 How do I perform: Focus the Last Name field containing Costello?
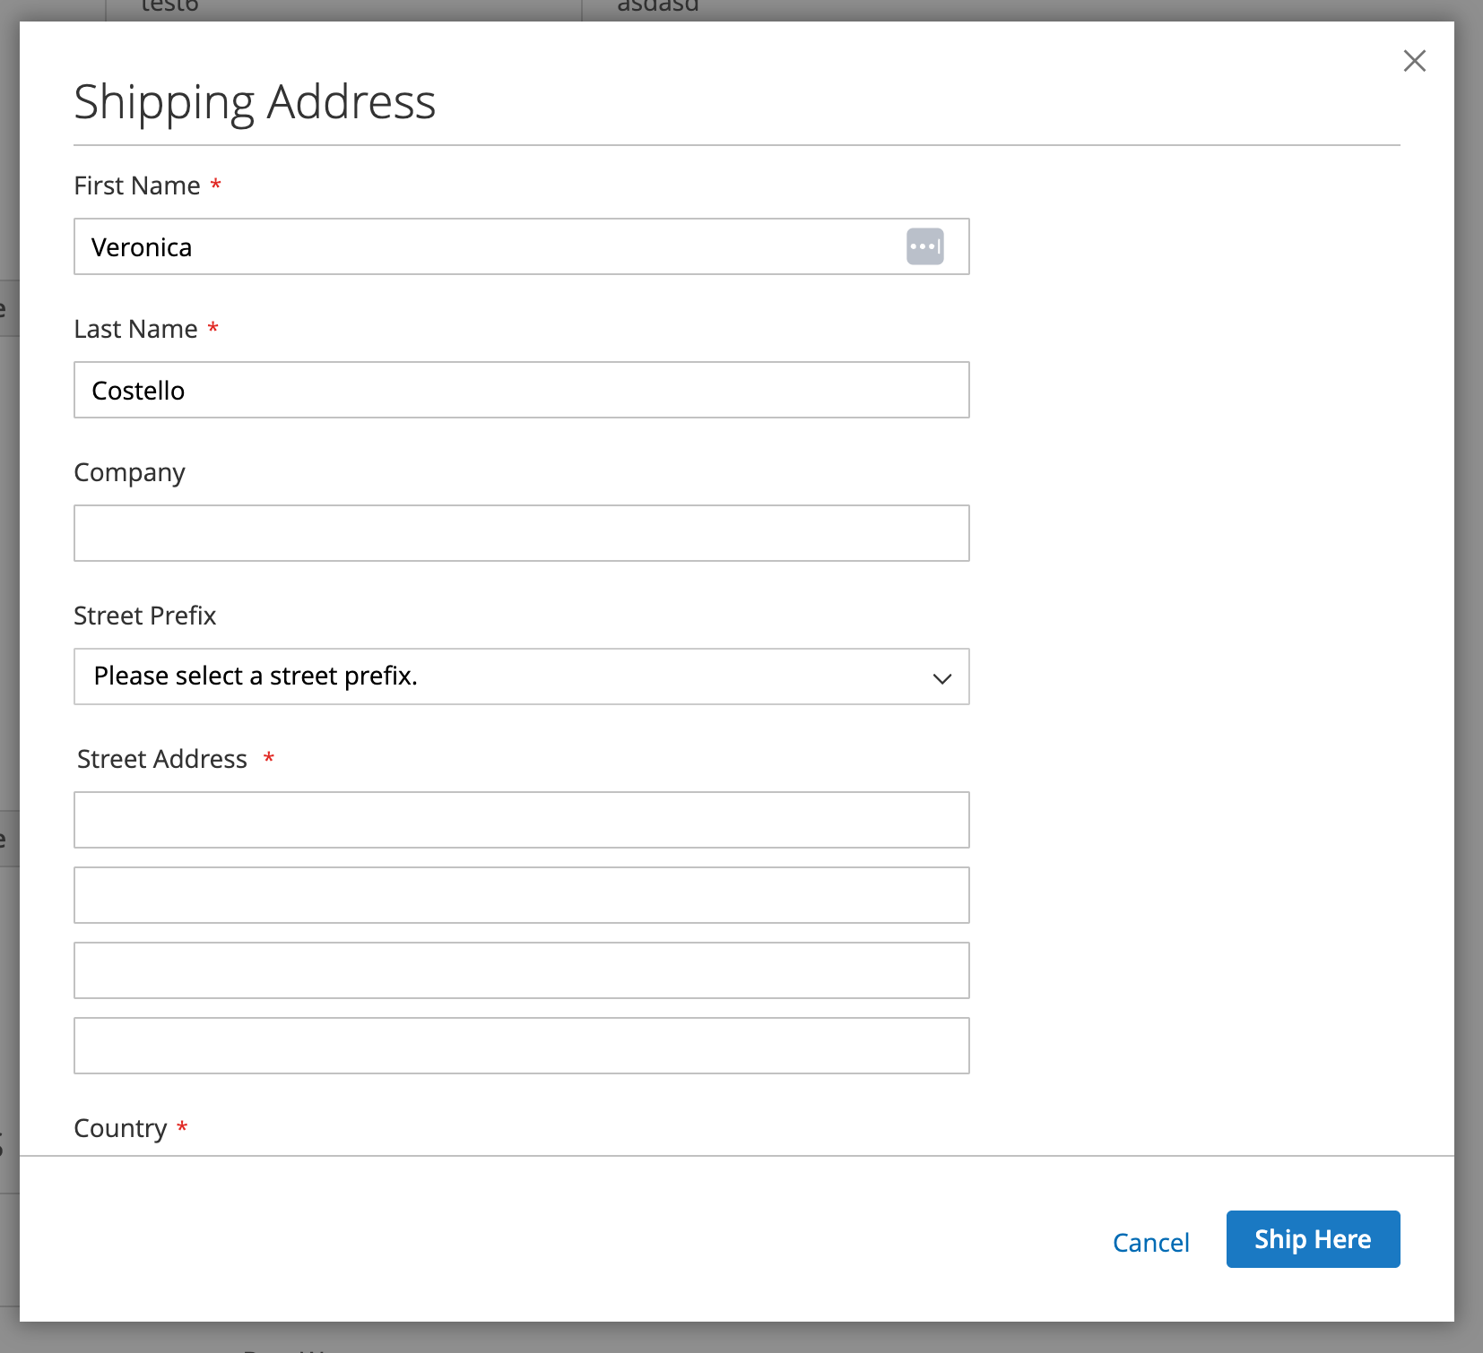(521, 390)
